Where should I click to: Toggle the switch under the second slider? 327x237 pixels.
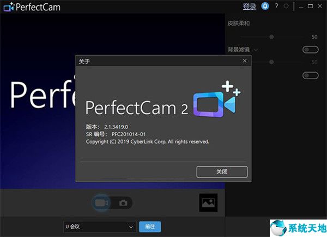point(310,75)
